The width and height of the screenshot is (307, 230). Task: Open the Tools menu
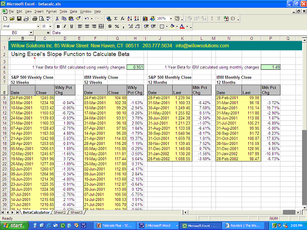(x=63, y=11)
